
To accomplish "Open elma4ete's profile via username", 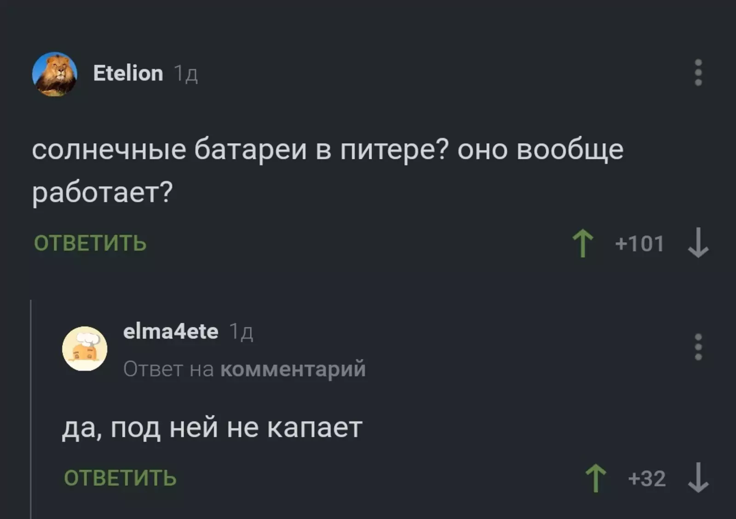I will (x=171, y=331).
